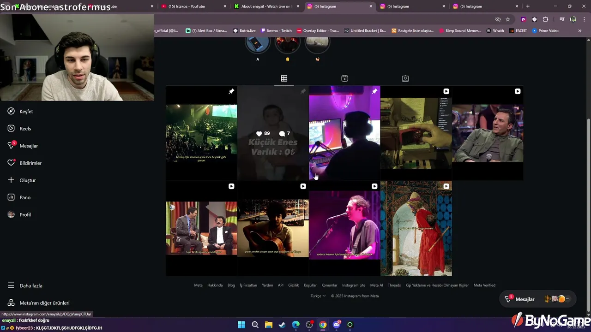The width and height of the screenshot is (591, 332).
Task: Open the reel with man in green jacket
Action: (488, 133)
